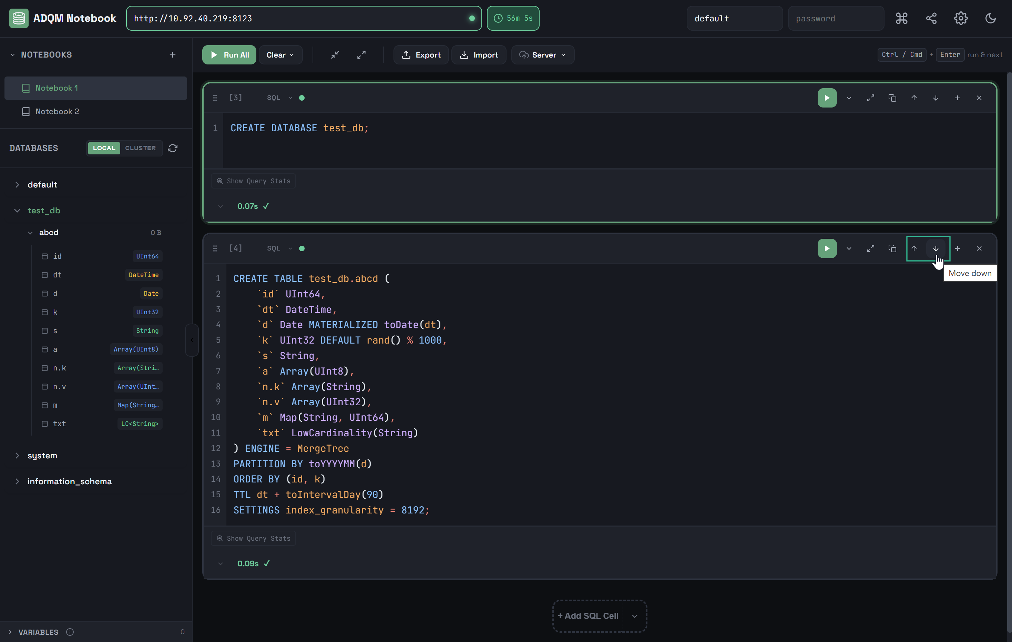Click the Export button
The width and height of the screenshot is (1012, 642).
click(x=421, y=55)
